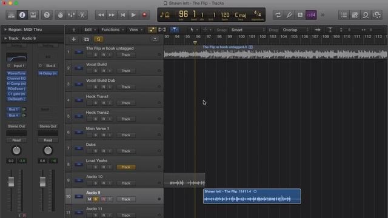Go to beginning of project
The height and width of the screenshot is (218, 388).
[122, 15]
